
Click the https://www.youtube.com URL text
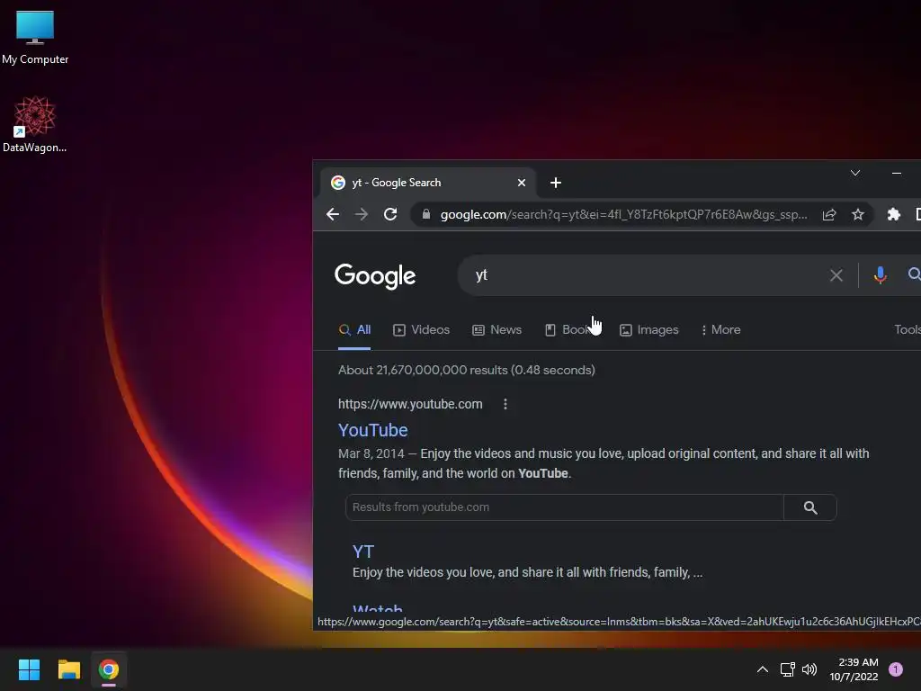pyautogui.click(x=410, y=404)
